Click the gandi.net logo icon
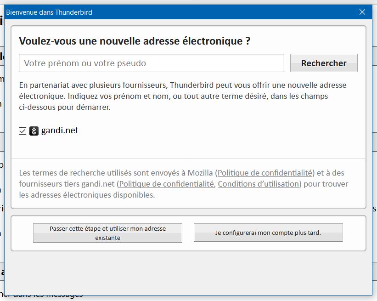This screenshot has height=301, width=377. click(34, 131)
